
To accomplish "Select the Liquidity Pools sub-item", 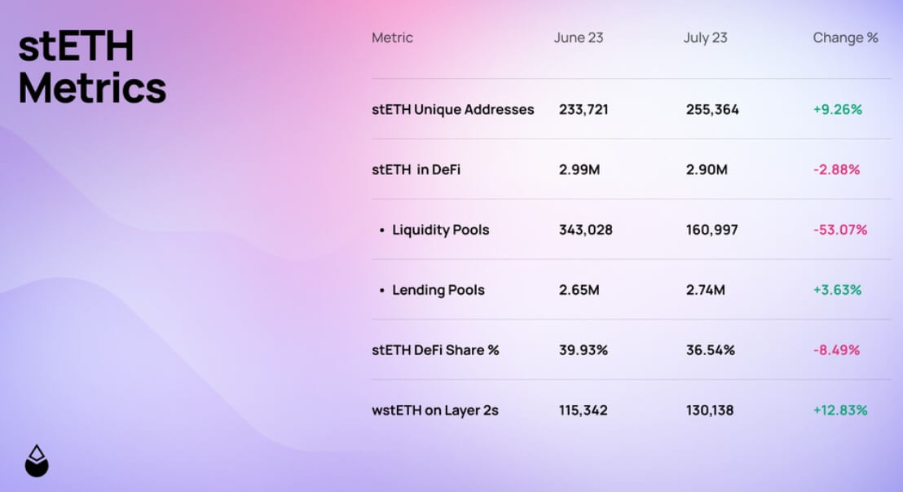I will (x=440, y=230).
